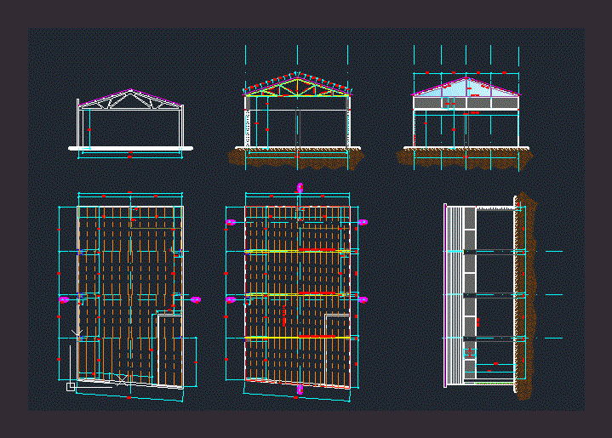Click the UCS origin square icon
The width and height of the screenshot is (612, 438).
coord(71,387)
